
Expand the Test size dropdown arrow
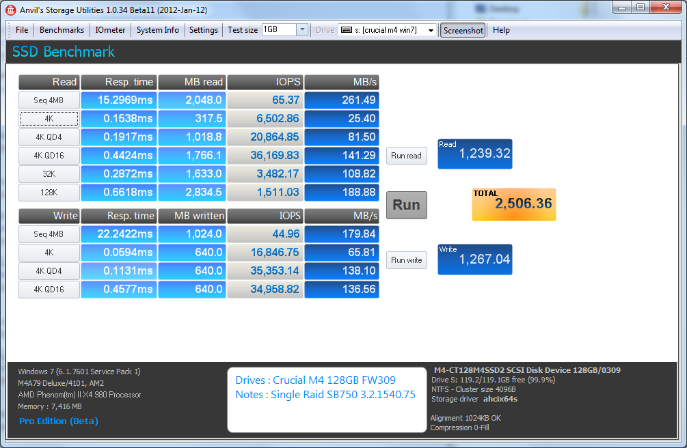(x=302, y=30)
